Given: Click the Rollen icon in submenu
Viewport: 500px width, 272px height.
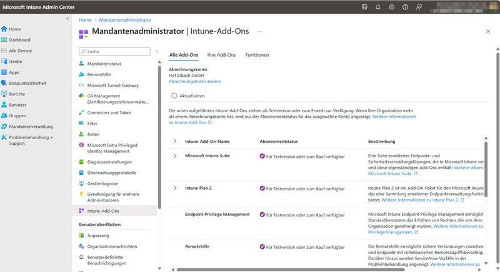Looking at the screenshot, I should 81,134.
